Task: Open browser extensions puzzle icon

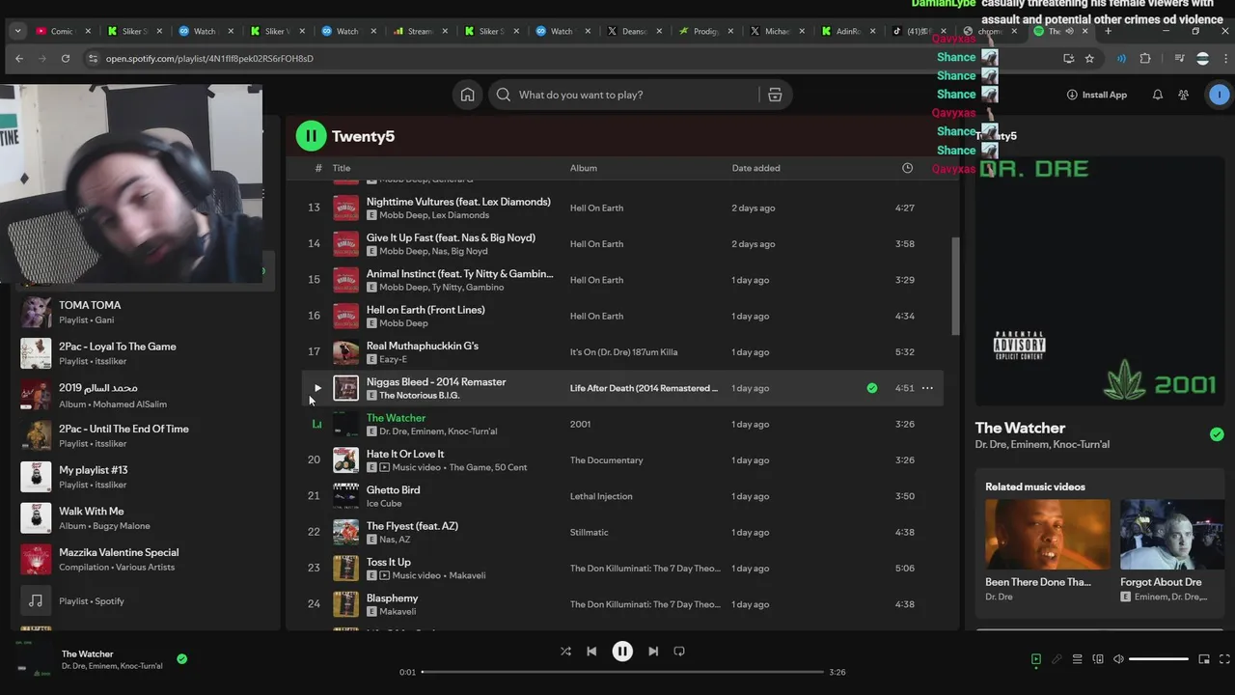Action: pos(1145,59)
